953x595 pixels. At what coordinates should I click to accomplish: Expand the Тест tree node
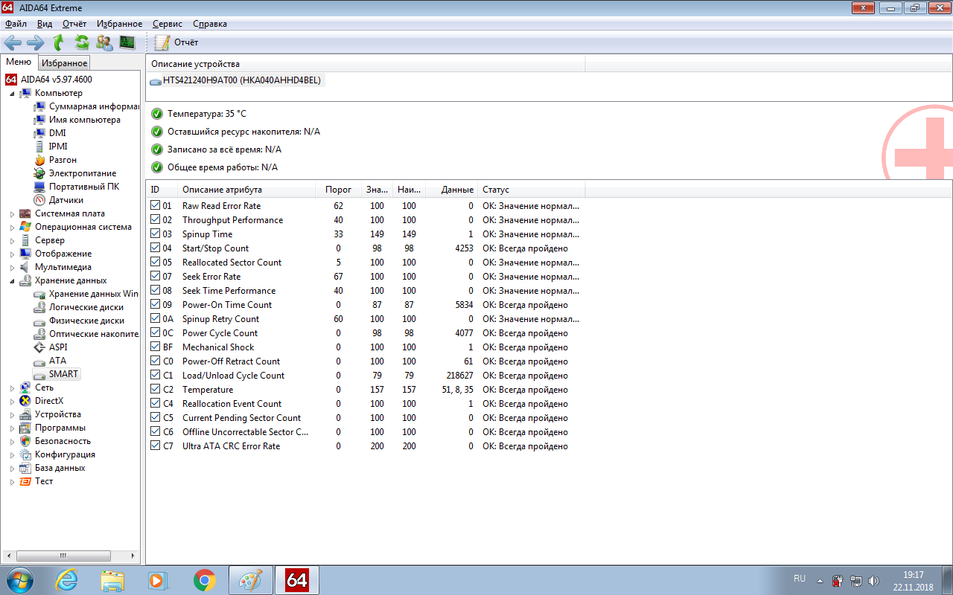[12, 482]
